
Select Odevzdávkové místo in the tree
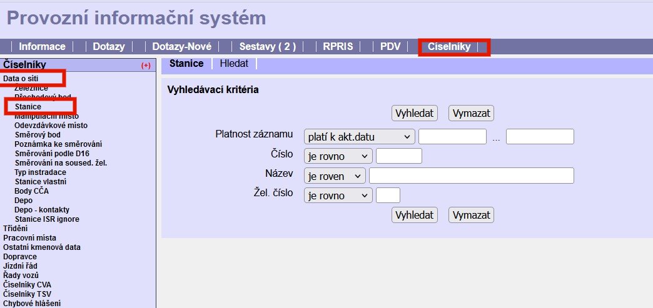point(51,125)
